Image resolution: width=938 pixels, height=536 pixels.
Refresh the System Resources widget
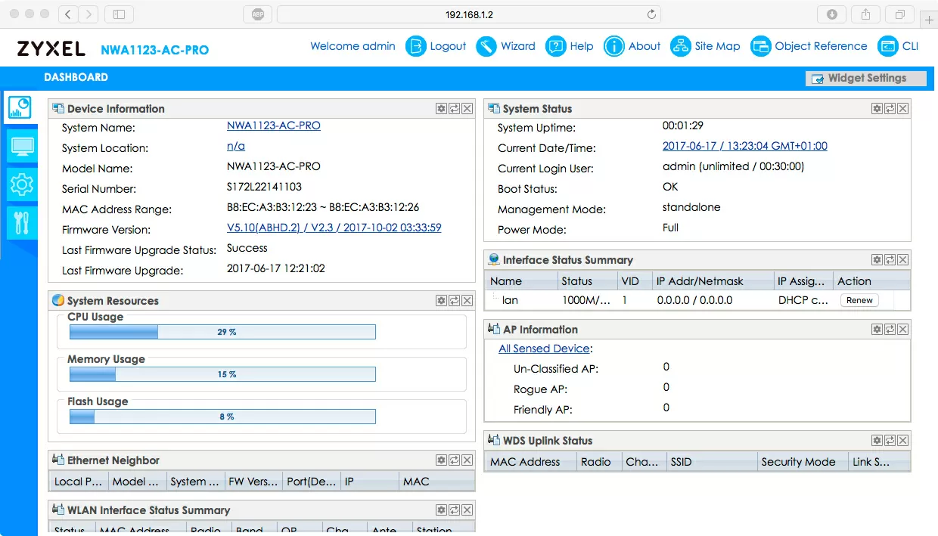click(x=455, y=301)
